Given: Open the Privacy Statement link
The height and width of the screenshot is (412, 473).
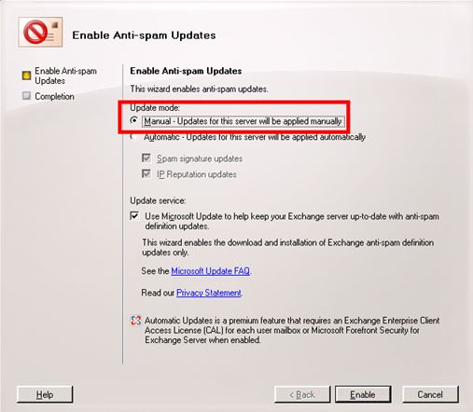Looking at the screenshot, I should pyautogui.click(x=209, y=293).
